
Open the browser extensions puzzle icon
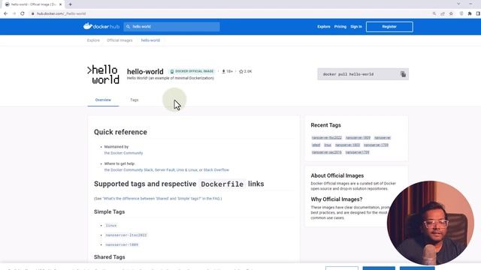click(x=470, y=13)
